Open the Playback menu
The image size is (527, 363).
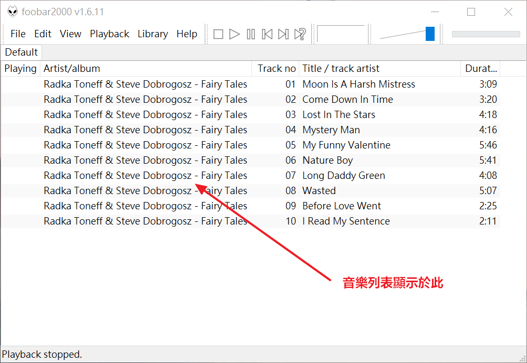click(110, 34)
